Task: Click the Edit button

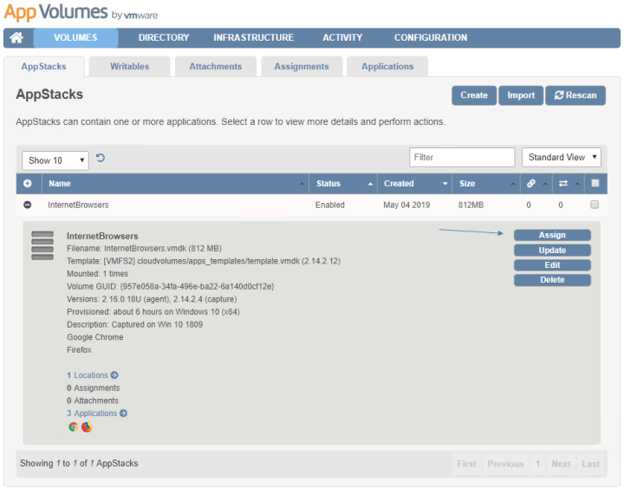Action: pyautogui.click(x=552, y=265)
